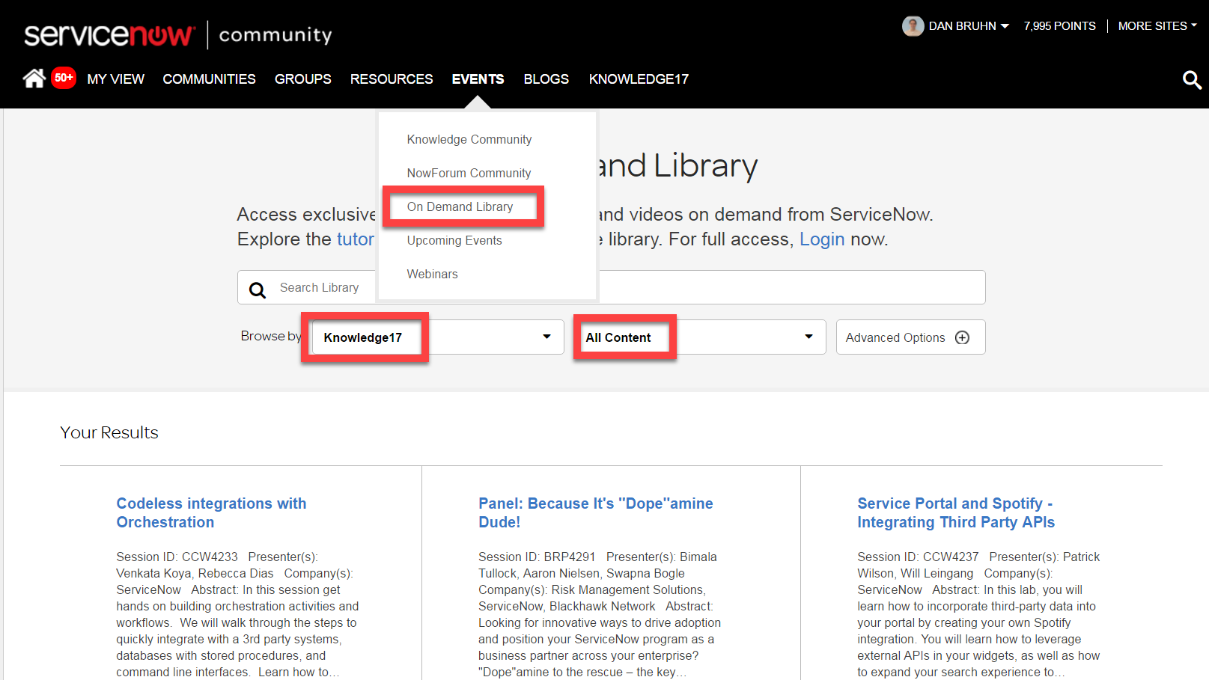Select On Demand Library from Events menu

460,206
